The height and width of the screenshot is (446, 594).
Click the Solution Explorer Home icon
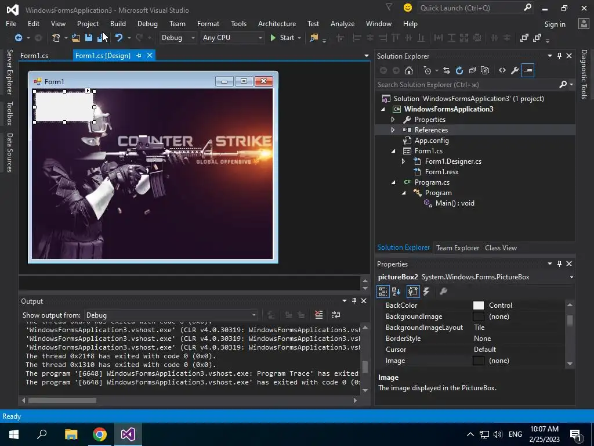(409, 70)
